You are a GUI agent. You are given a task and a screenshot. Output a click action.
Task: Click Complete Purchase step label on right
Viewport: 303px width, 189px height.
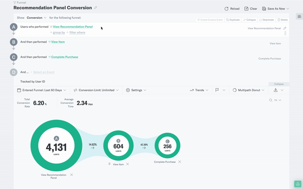[x=270, y=58]
